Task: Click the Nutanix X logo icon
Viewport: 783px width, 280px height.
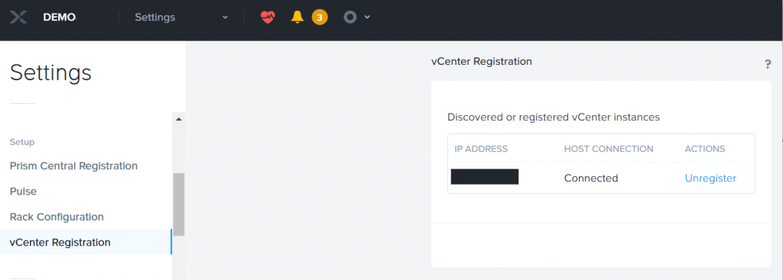Action: (18, 18)
